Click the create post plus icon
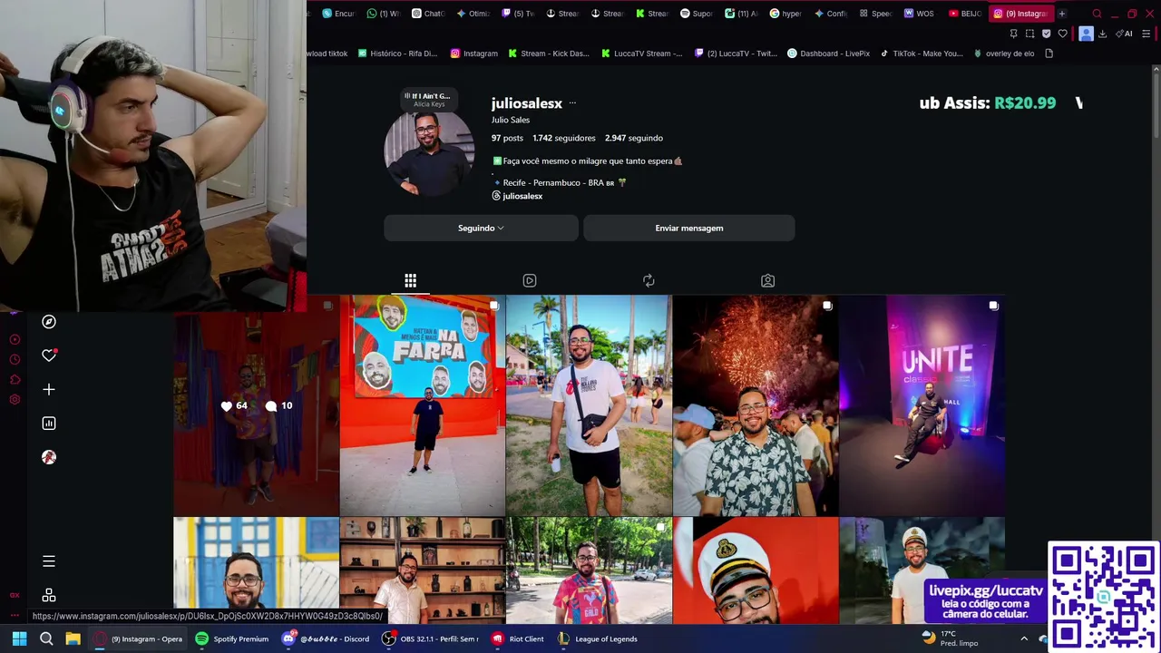Image resolution: width=1161 pixels, height=653 pixels. click(x=49, y=390)
